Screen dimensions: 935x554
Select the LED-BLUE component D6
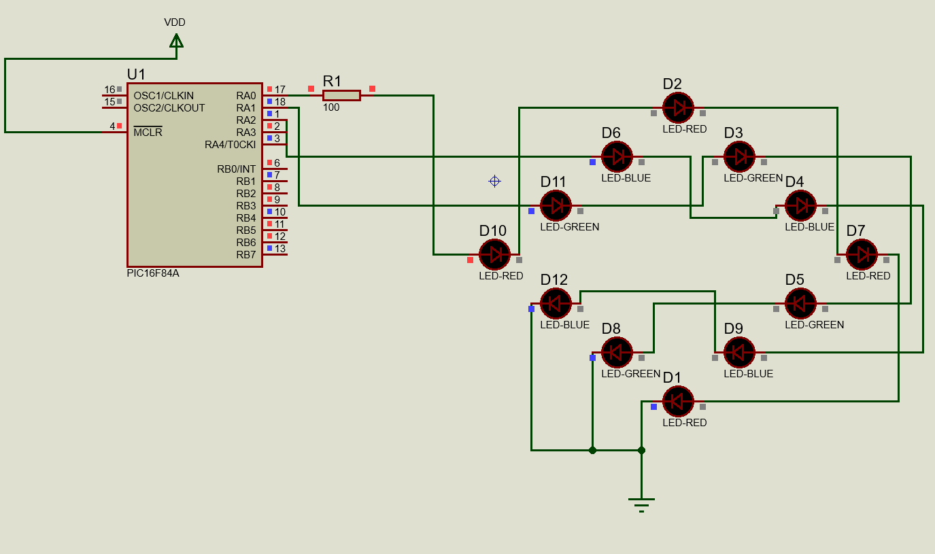[x=617, y=156]
